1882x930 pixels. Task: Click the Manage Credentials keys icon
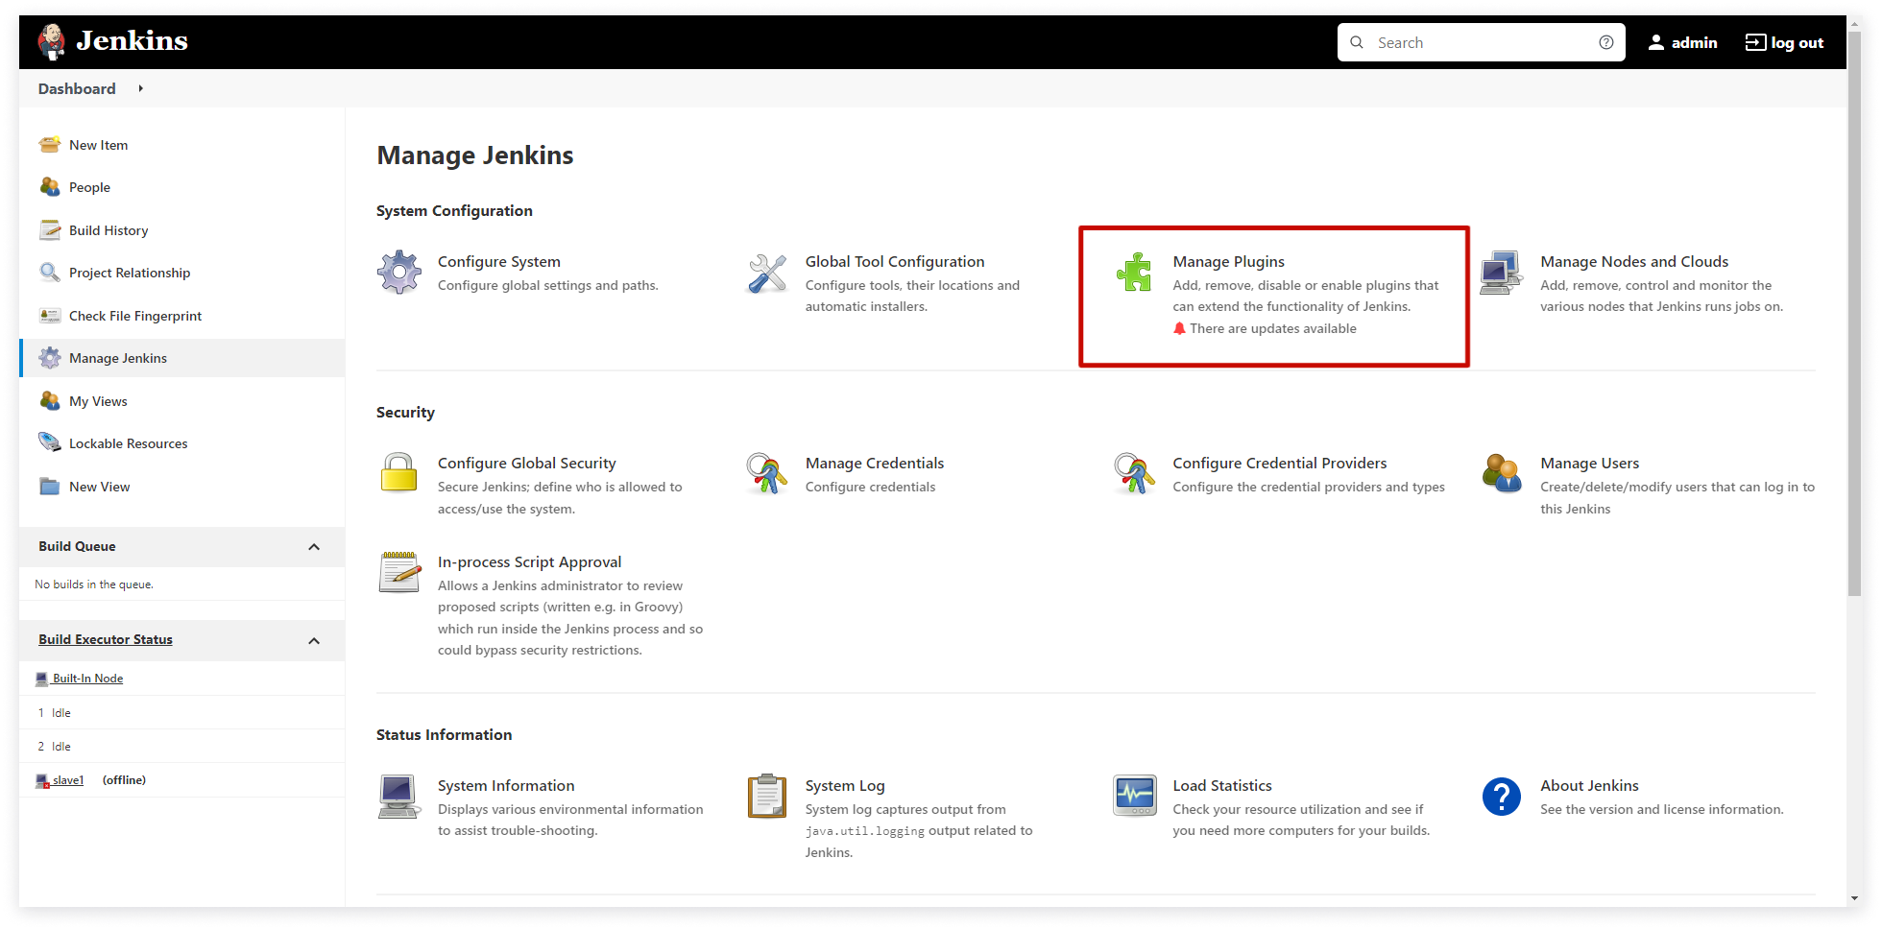[767, 473]
